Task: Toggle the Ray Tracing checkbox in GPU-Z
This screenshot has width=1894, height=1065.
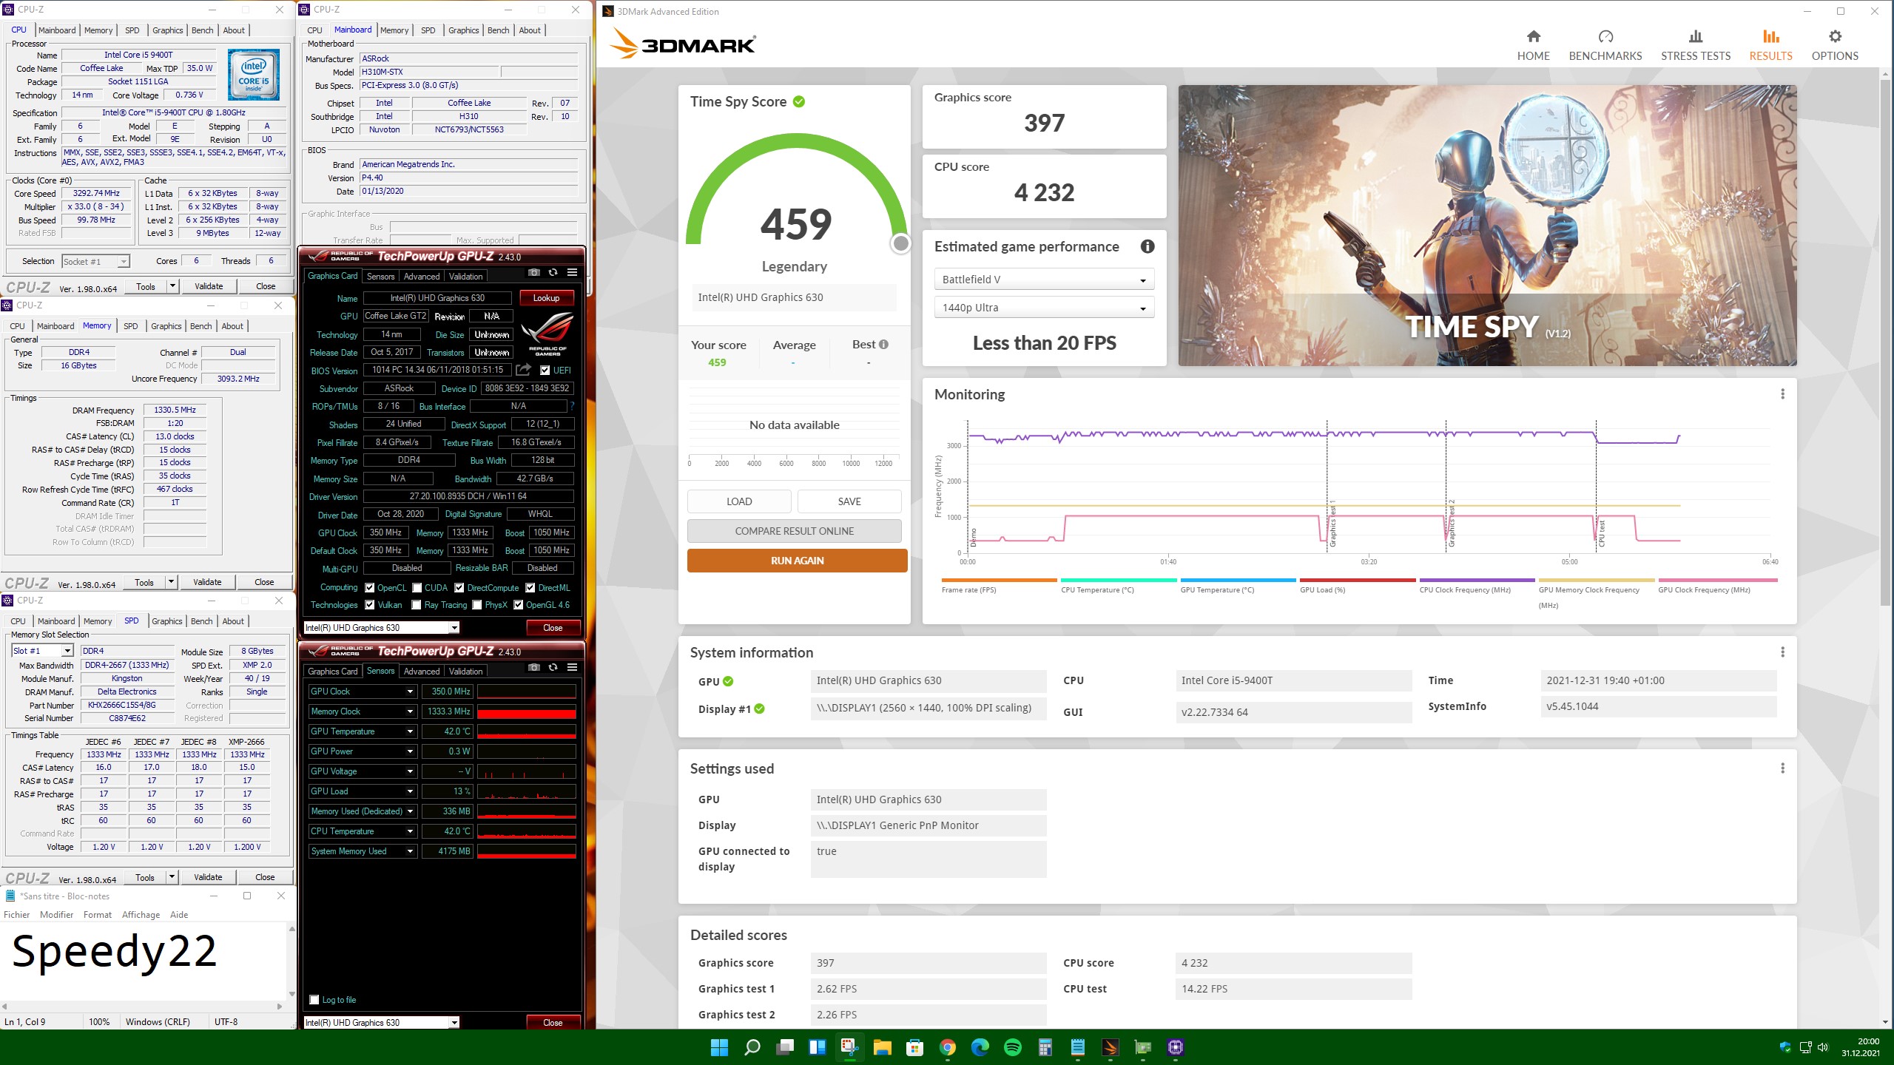Action: point(417,605)
